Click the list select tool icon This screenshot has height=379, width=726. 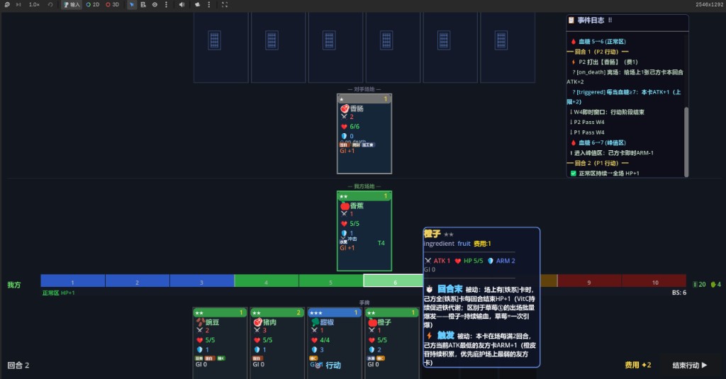pos(143,5)
